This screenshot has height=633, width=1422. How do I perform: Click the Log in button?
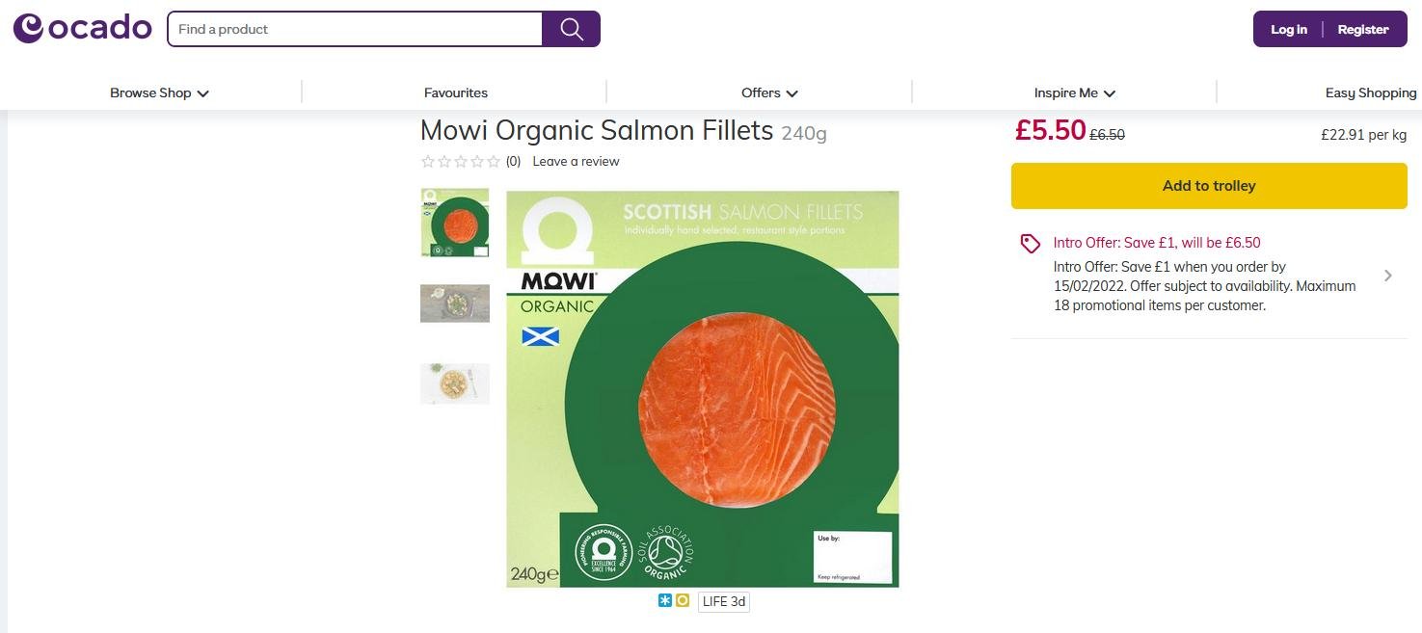(x=1288, y=29)
